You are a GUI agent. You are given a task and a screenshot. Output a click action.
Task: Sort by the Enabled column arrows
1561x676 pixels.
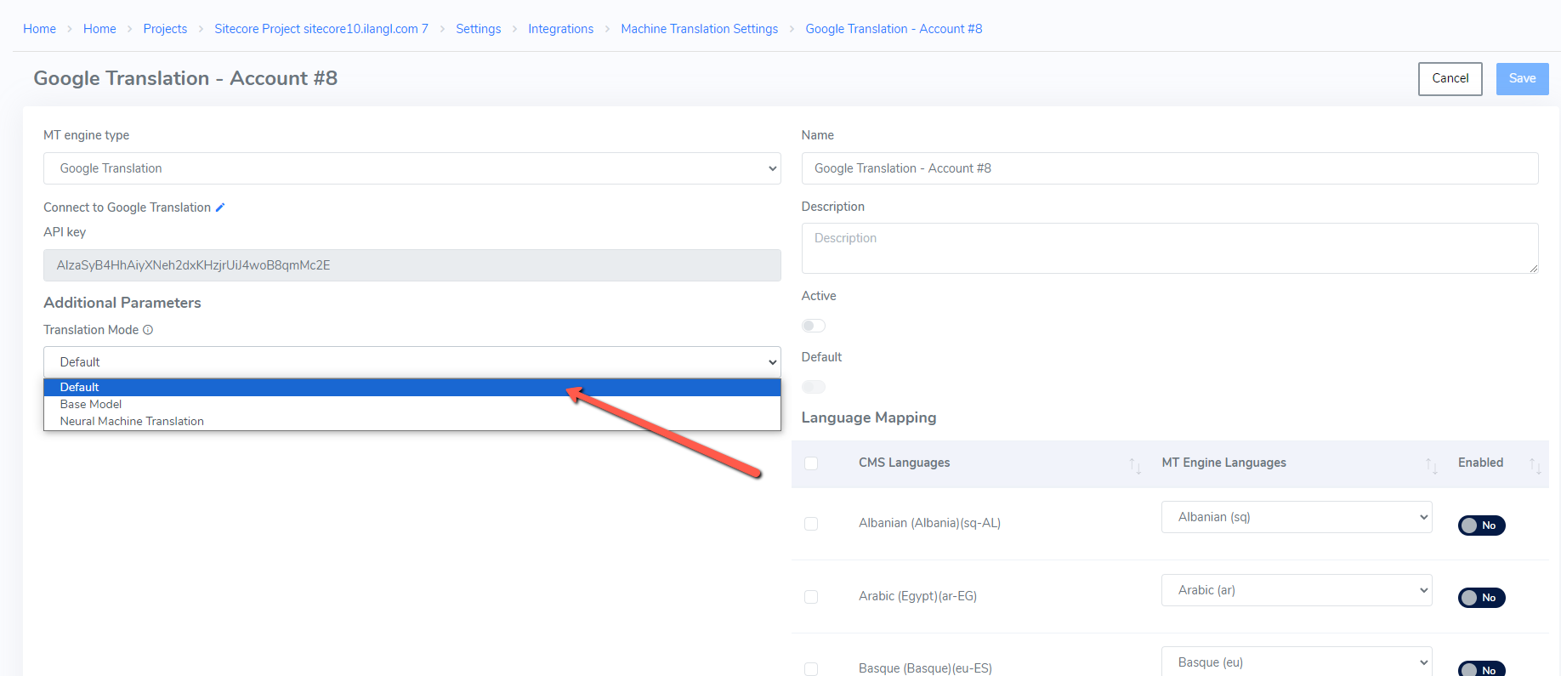[1535, 465]
